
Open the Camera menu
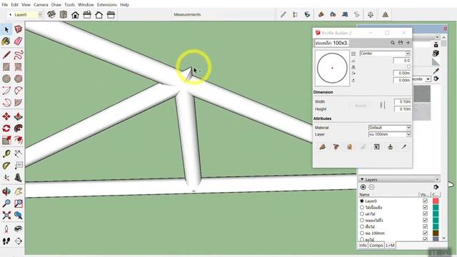click(x=41, y=5)
